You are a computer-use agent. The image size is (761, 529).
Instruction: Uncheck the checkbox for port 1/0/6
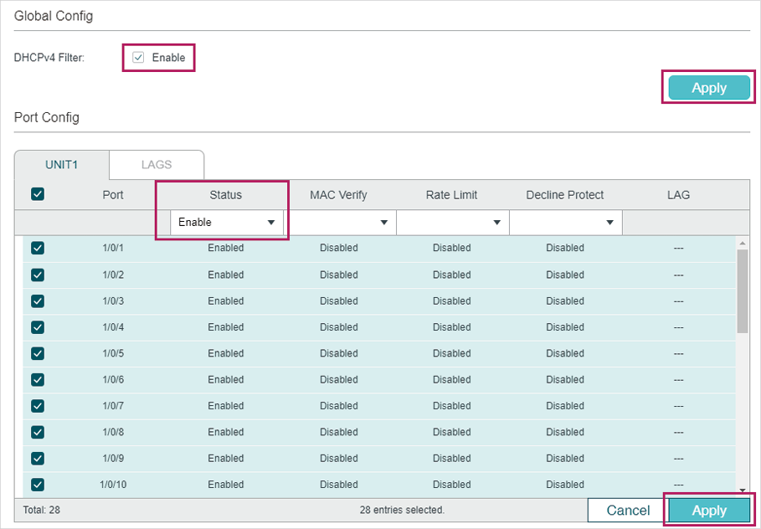38,379
